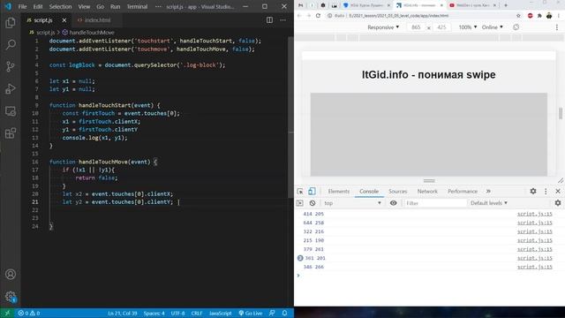Click the gray log-block swipe area

click(x=429, y=134)
